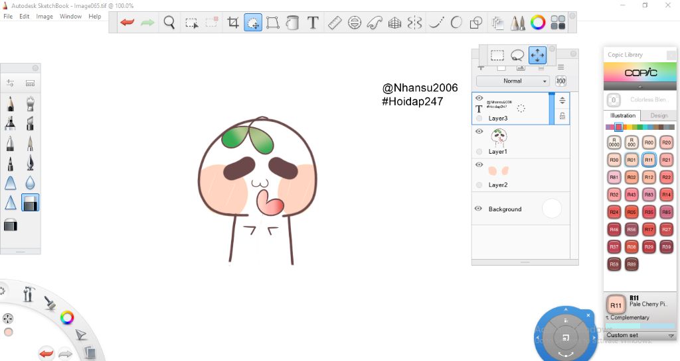Click the Colorless Blender button
The height and width of the screenshot is (361, 680).
[x=613, y=100]
